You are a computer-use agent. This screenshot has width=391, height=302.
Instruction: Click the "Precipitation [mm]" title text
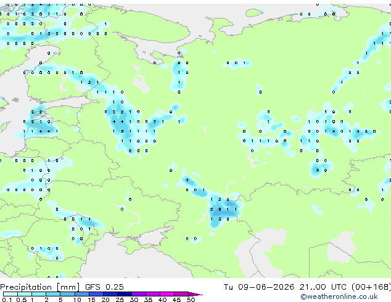tap(40, 287)
